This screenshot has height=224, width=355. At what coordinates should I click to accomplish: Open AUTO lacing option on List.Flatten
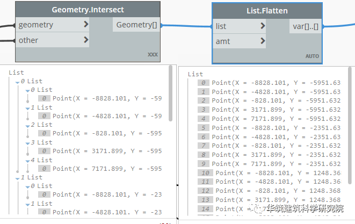point(312,56)
